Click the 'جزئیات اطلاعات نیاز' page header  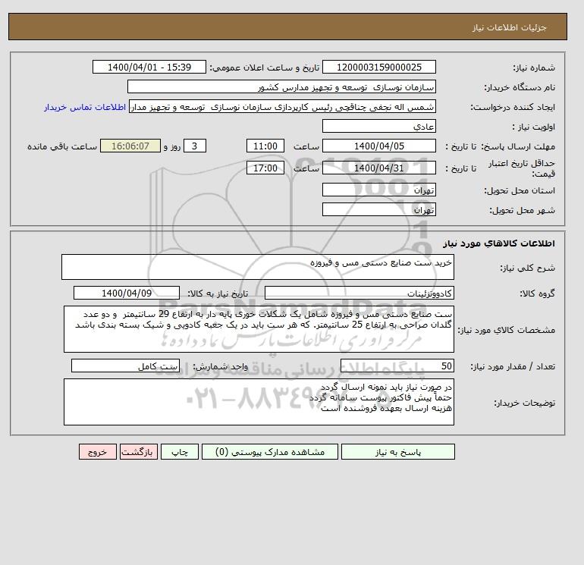509,27
